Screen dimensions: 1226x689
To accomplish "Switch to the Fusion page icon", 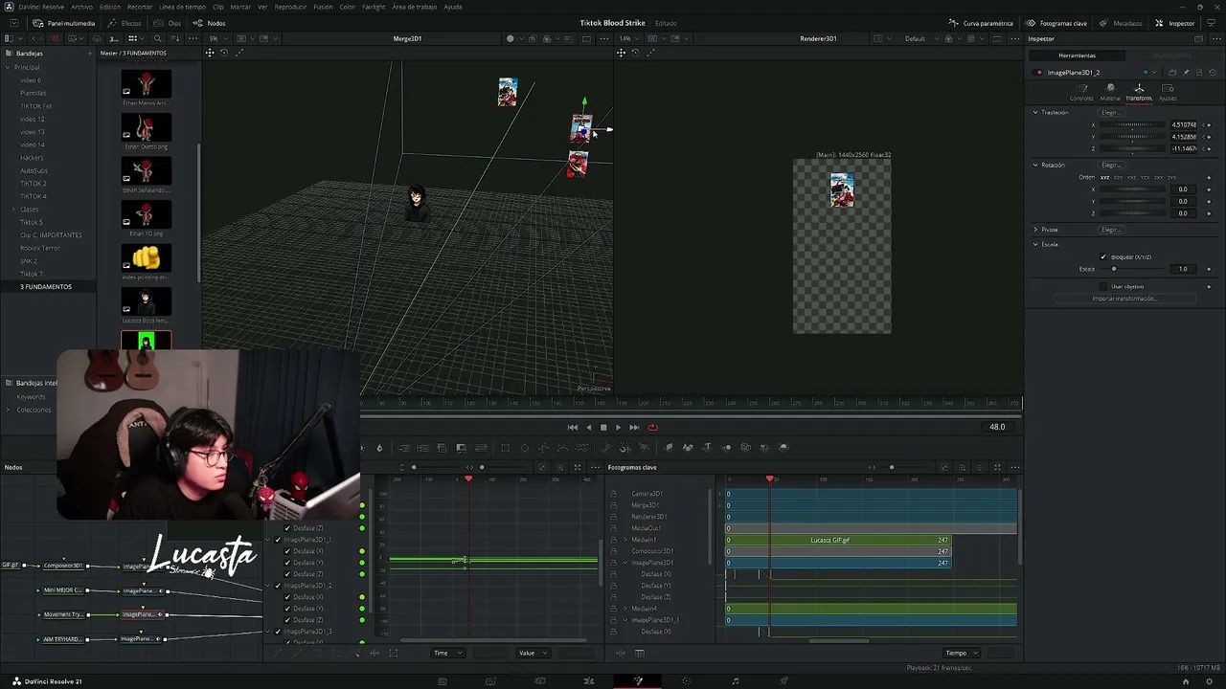I will pos(638,681).
